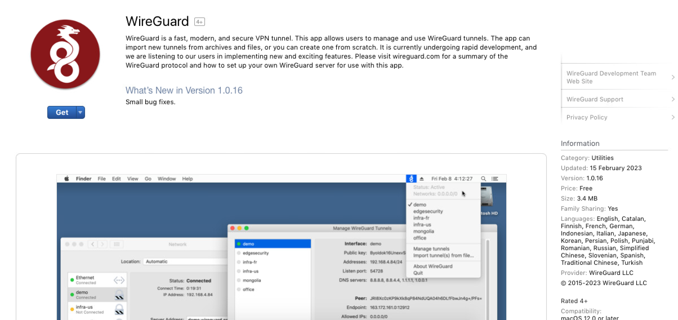
Task: Expand WireGuard Development Team Web Site chevron
Action: tap(673, 77)
